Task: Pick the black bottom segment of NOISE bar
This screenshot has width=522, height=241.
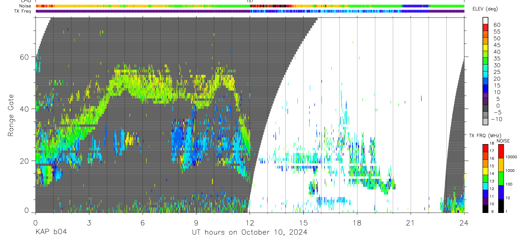Action: pyautogui.click(x=501, y=206)
